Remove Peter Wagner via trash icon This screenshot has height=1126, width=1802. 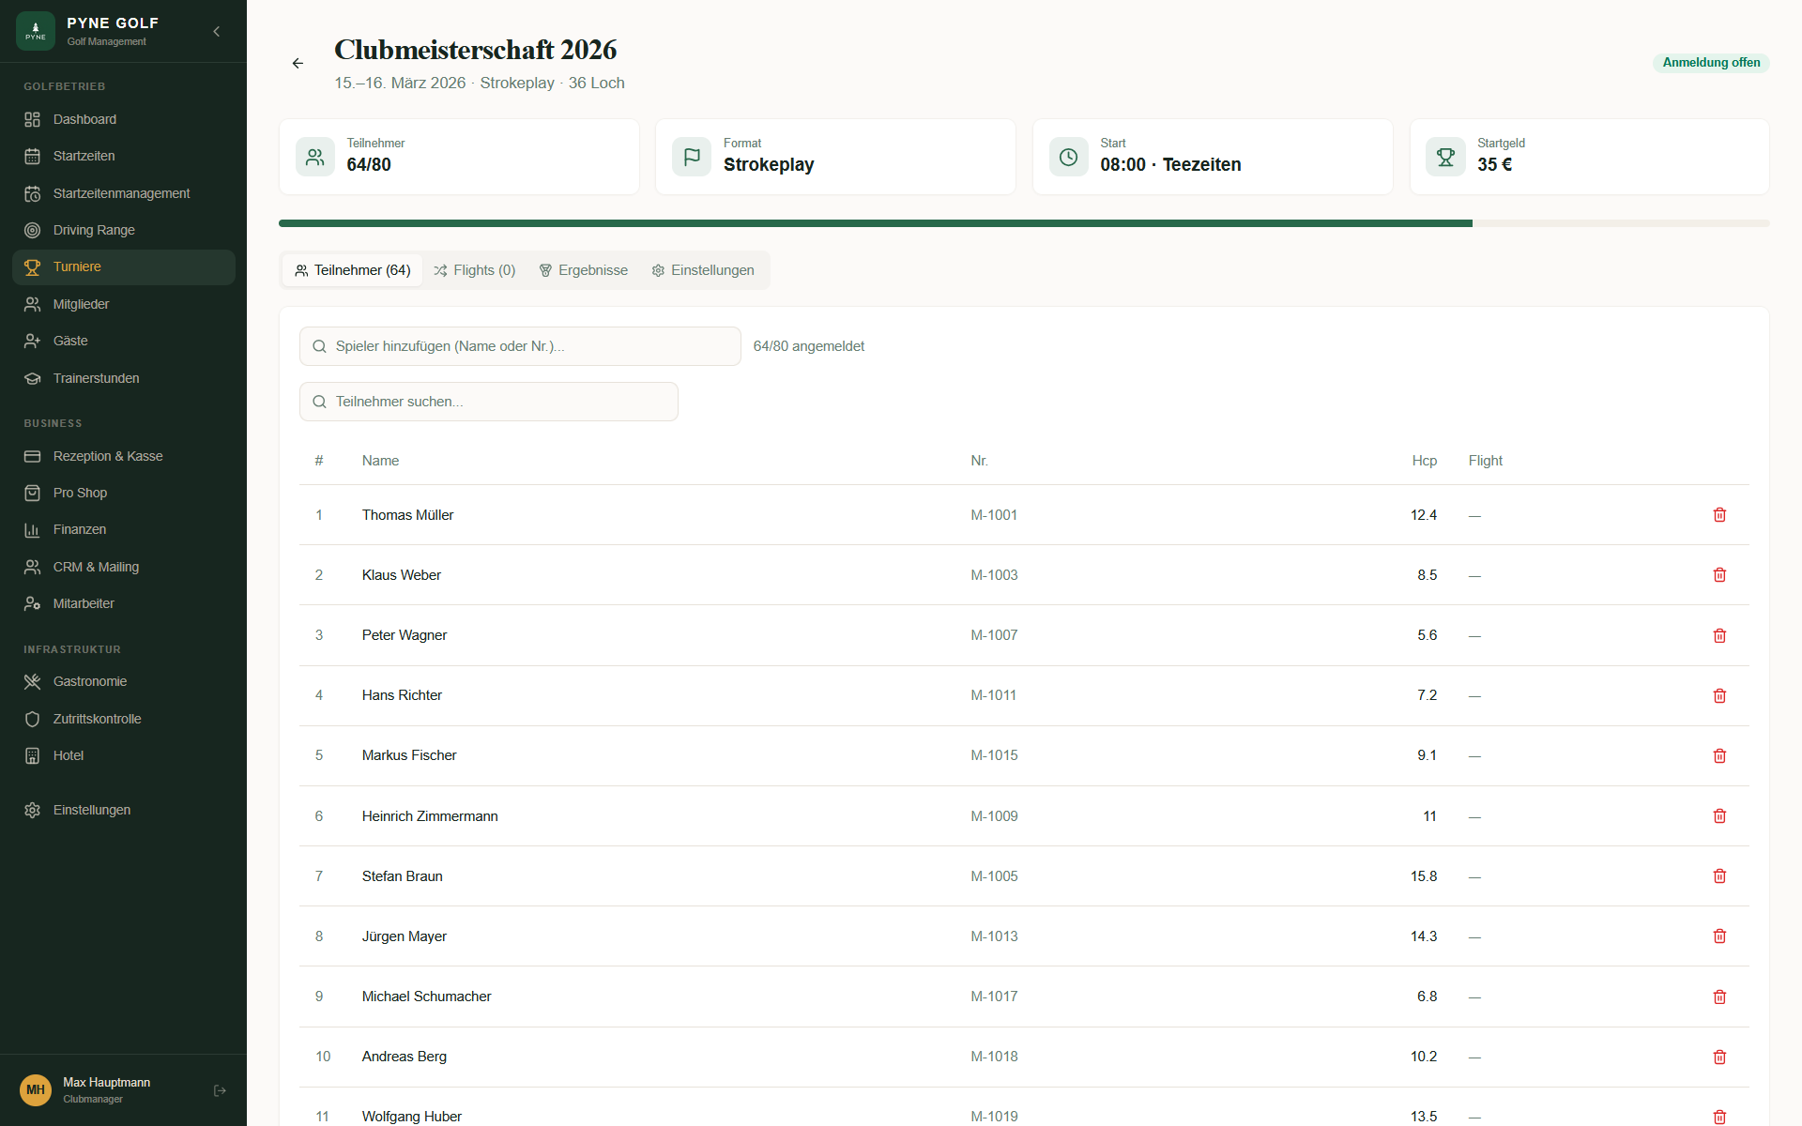[x=1719, y=635]
